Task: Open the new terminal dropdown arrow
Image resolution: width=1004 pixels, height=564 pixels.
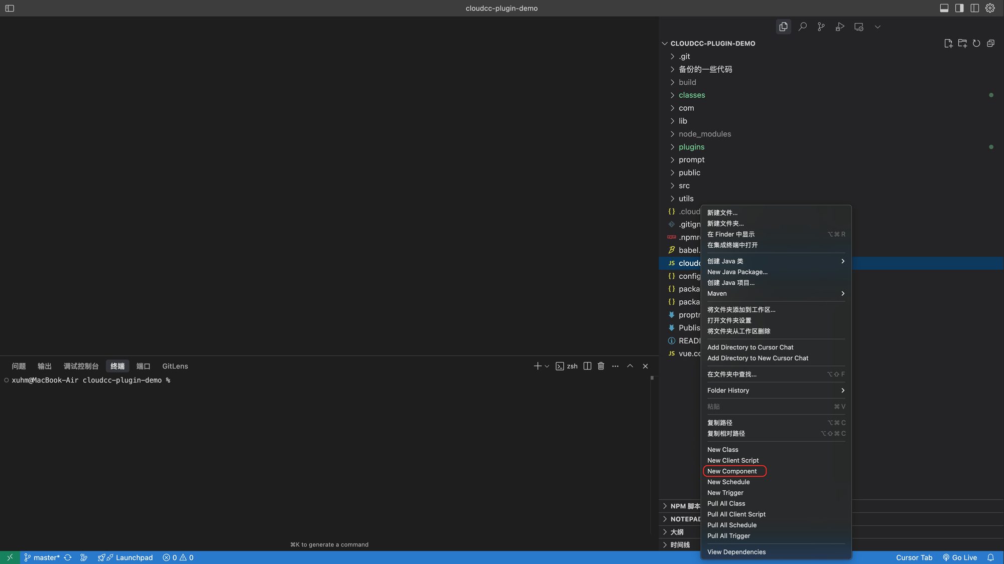Action: (x=547, y=366)
